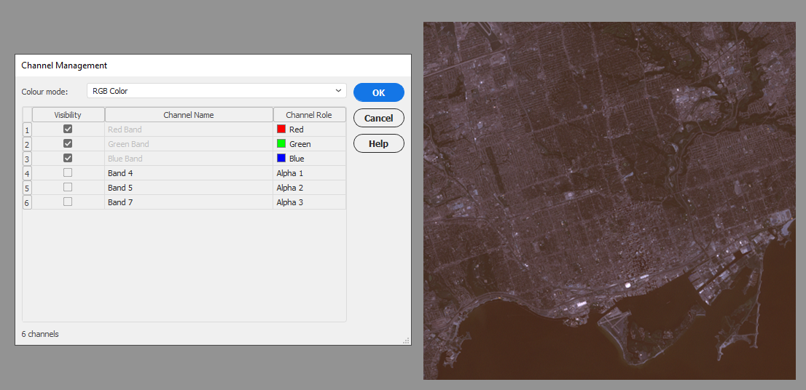The height and width of the screenshot is (390, 806).
Task: Click the dialog resize grip icon
Action: tap(406, 341)
